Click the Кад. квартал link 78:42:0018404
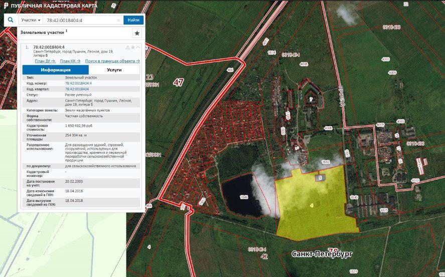The width and height of the screenshot is (445, 277). [x=77, y=89]
